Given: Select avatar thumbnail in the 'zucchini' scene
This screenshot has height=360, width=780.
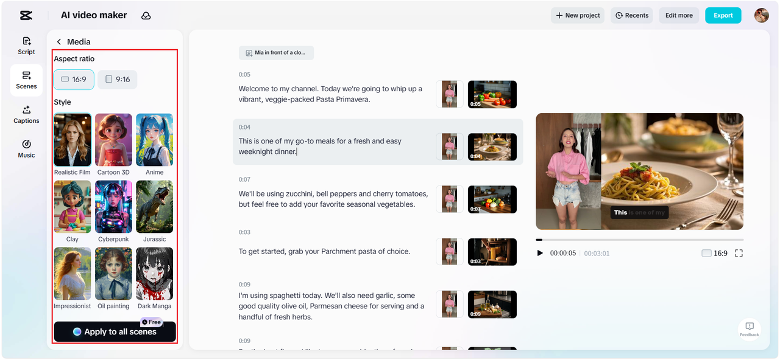Looking at the screenshot, I should [450, 199].
